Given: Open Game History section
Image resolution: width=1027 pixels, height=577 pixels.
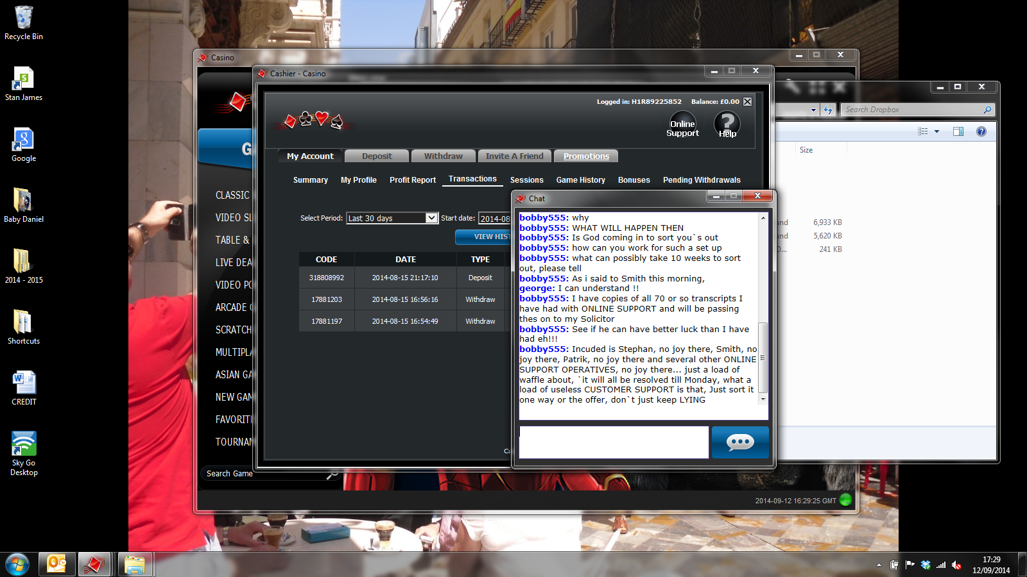Looking at the screenshot, I should (581, 180).
